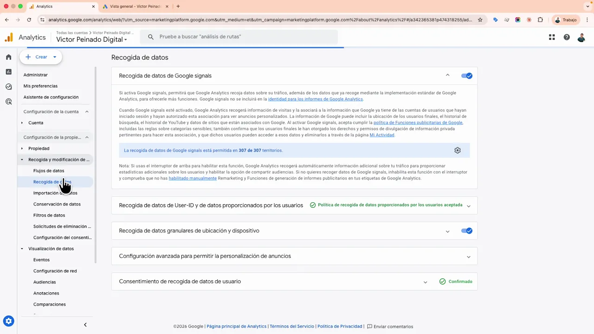Open Configuración de red
Viewport: 594px width, 334px height.
(x=55, y=271)
